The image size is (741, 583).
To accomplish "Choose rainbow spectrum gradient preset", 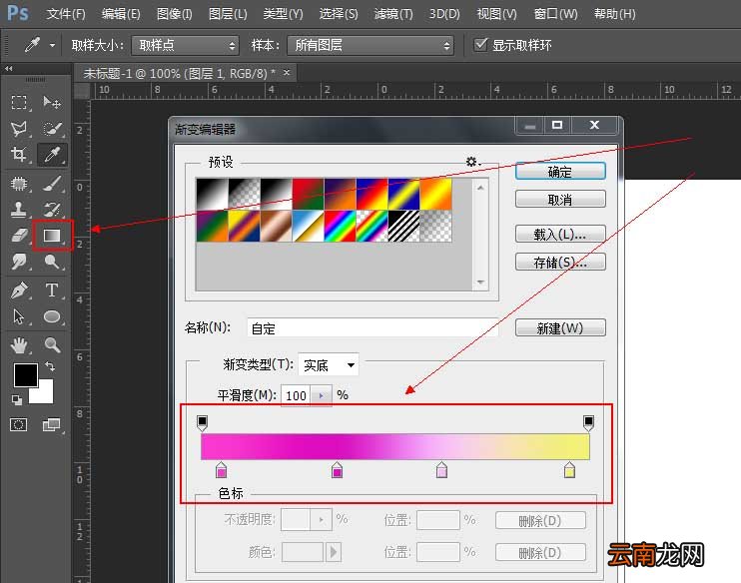I will pos(340,226).
